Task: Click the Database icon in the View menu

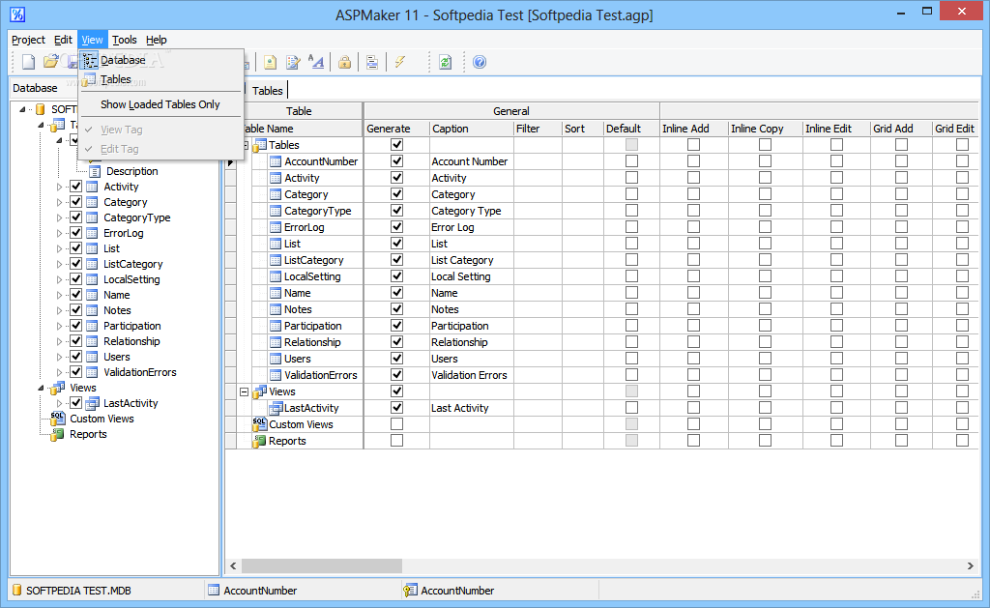Action: point(90,60)
